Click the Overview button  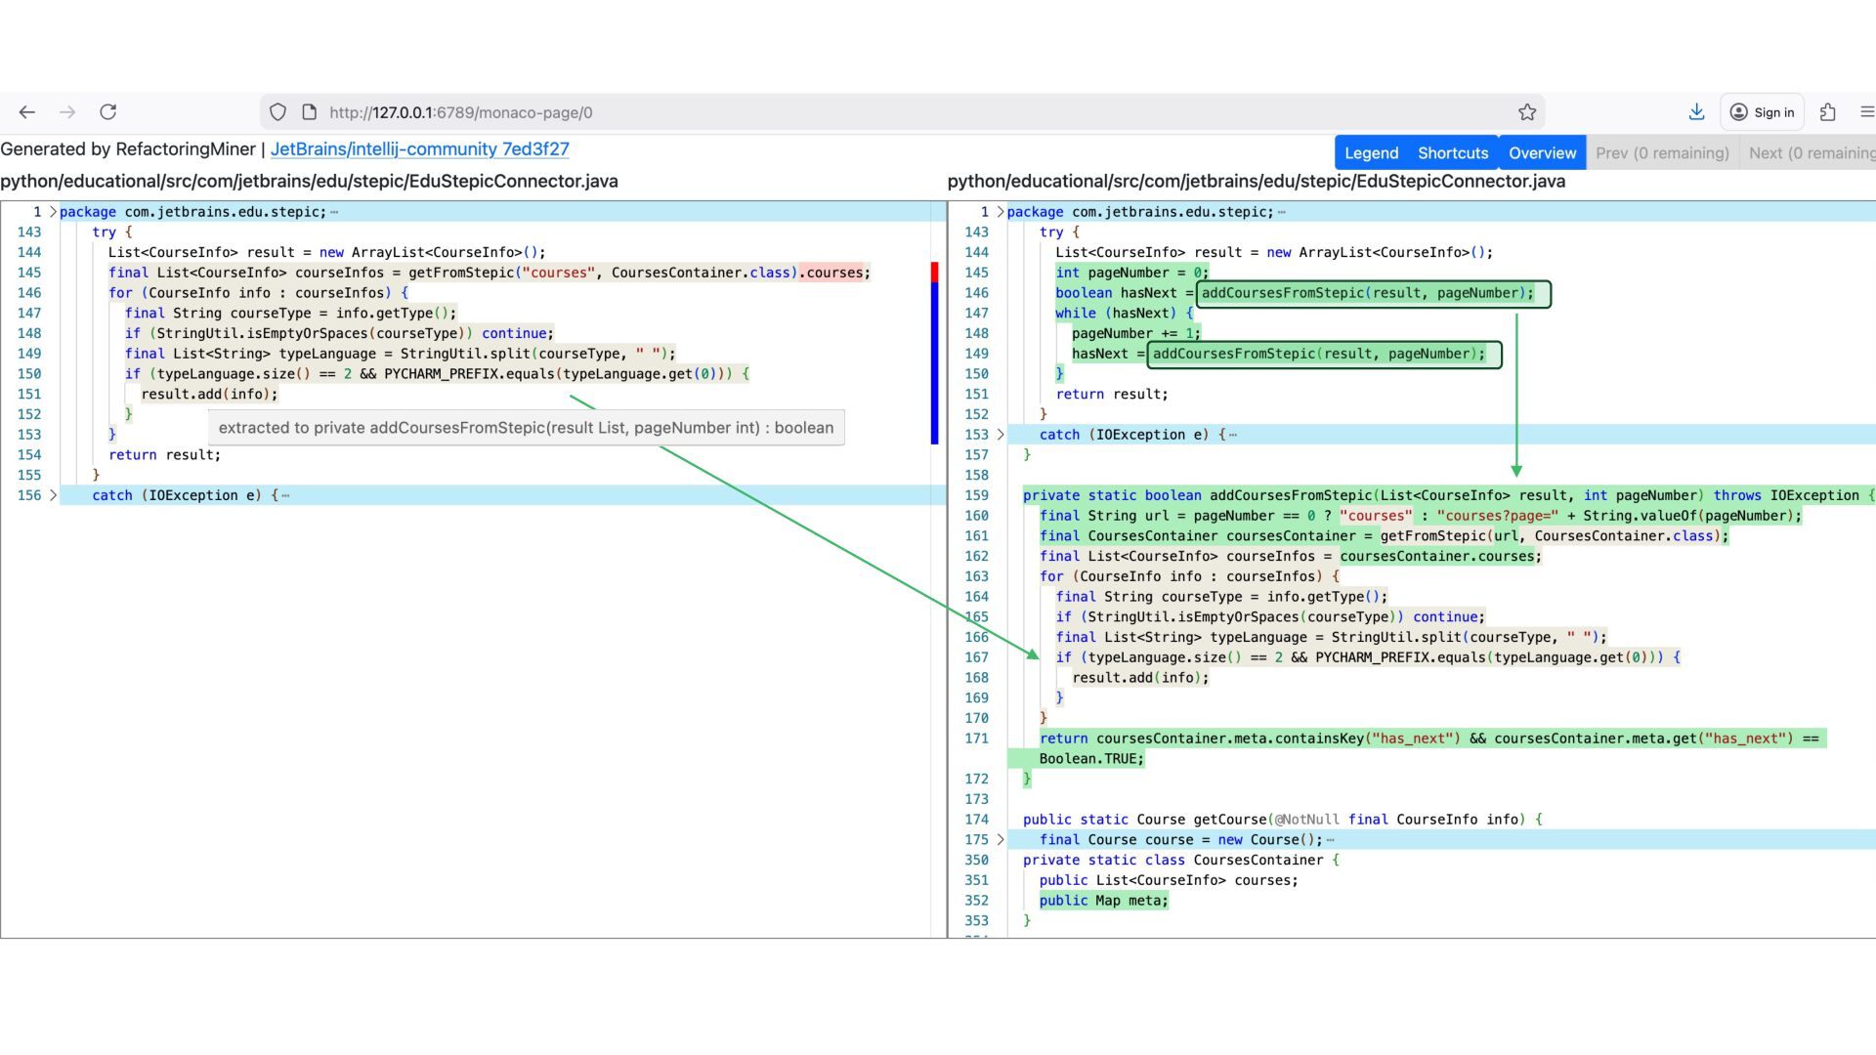pyautogui.click(x=1542, y=153)
